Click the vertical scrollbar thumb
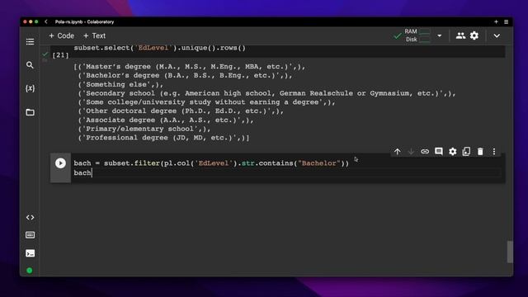 [510, 252]
